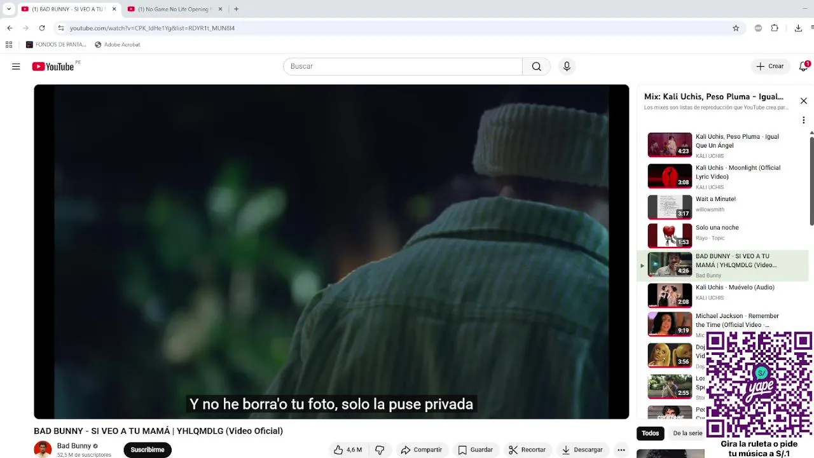814x458 pixels.
Task: Select the De la serie filter chip
Action: (687, 433)
